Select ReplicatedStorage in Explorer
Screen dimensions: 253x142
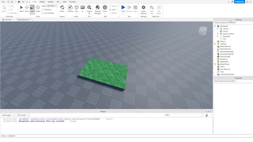click(x=227, y=52)
